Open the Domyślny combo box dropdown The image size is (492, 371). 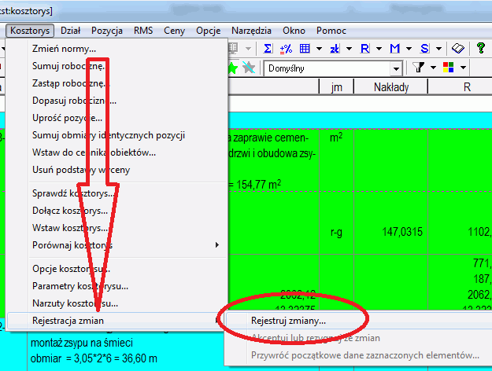(x=398, y=68)
